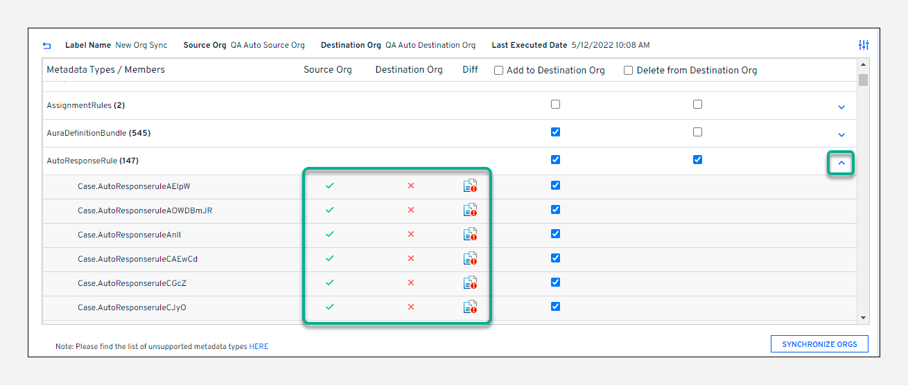Open the filter settings sliders icon
This screenshot has height=385, width=908.
click(863, 45)
